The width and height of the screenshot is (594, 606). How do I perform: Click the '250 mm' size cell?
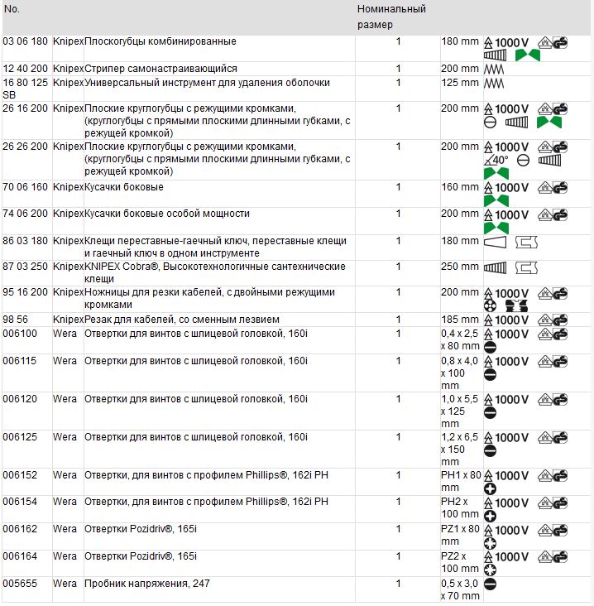tap(460, 267)
